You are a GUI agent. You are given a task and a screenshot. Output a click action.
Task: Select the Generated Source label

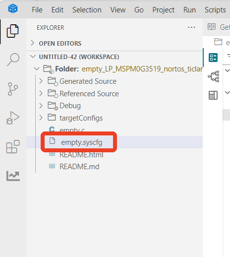point(88,81)
